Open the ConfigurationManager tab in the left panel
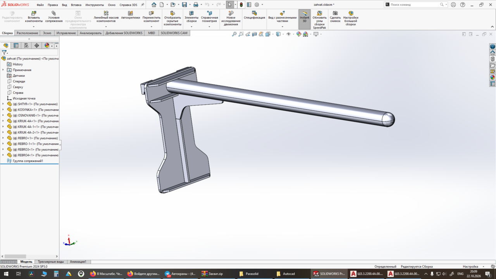The image size is (496, 279). [26, 45]
